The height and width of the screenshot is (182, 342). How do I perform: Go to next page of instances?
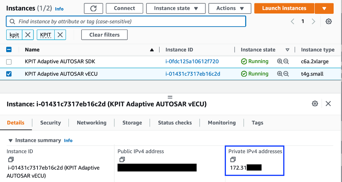point(314,22)
